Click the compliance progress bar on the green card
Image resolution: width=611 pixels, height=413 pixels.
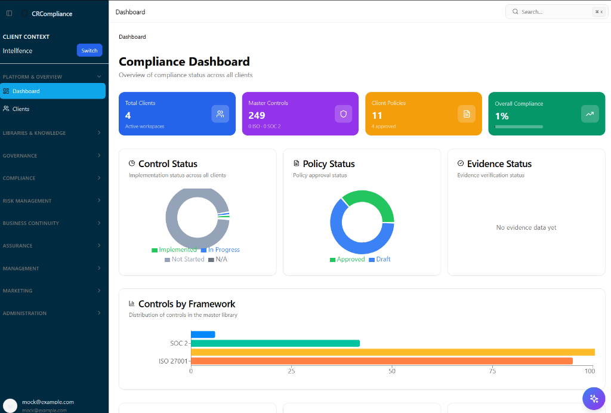pos(519,126)
